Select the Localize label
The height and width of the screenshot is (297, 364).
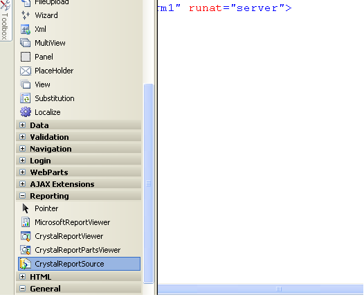(48, 112)
